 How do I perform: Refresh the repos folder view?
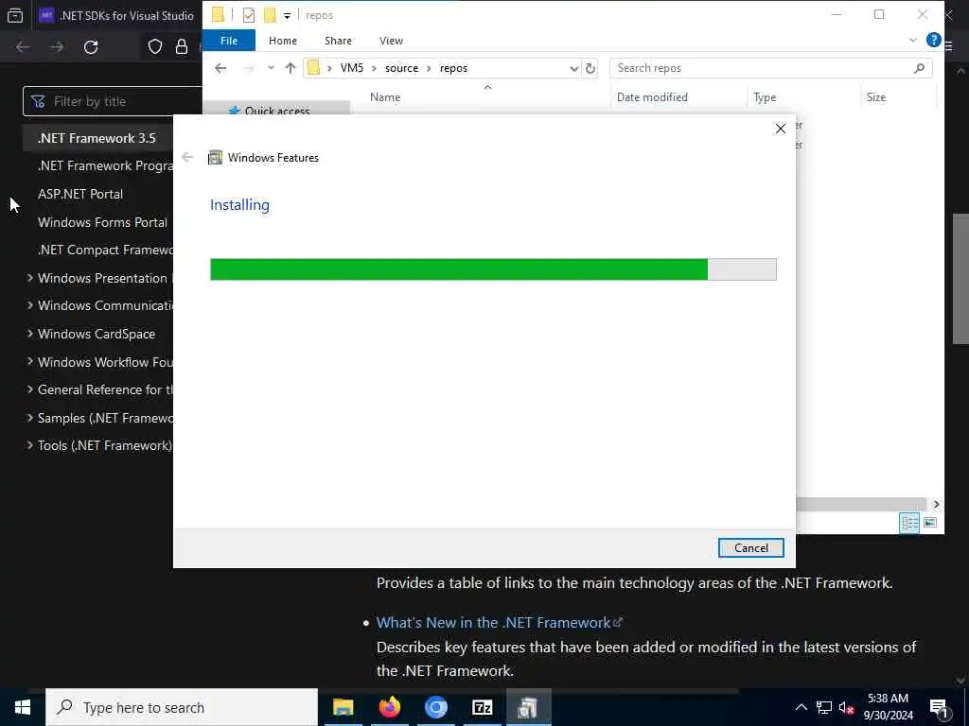tap(590, 68)
